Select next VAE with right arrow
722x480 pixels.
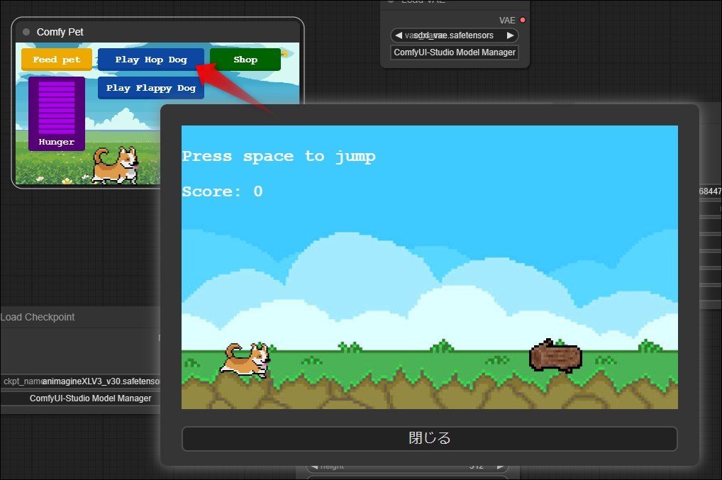point(510,35)
